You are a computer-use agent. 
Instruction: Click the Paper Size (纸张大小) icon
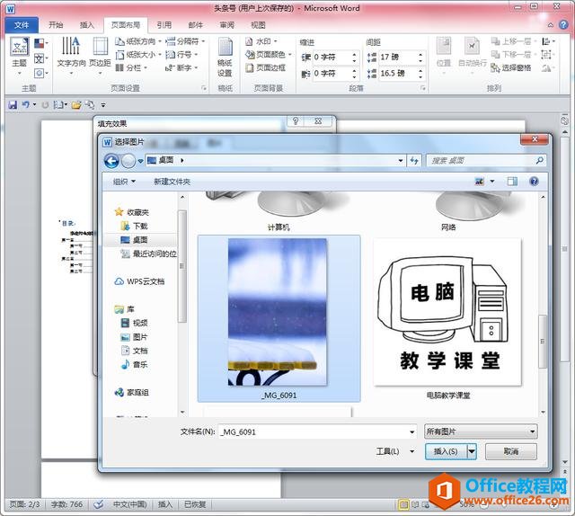(137, 55)
